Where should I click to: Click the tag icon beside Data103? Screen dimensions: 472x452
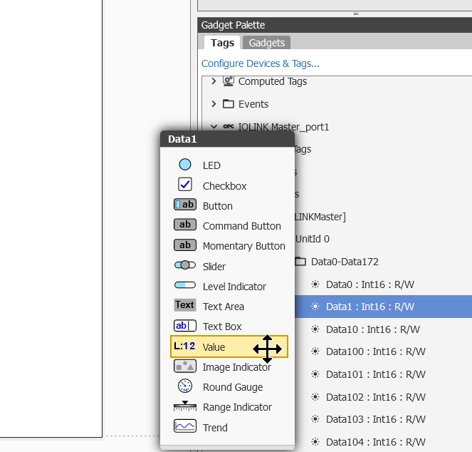315,419
